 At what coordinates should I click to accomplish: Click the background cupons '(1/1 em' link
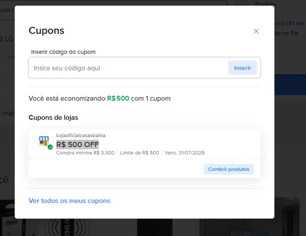pos(290,23)
